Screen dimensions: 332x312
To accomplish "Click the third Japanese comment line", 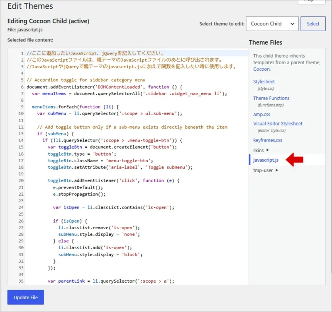I will (x=131, y=67).
